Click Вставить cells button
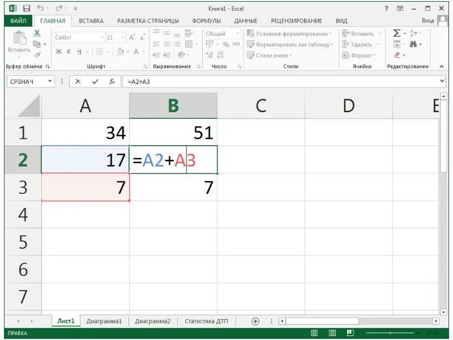Viewport: 453px width, 340px height. click(x=358, y=33)
